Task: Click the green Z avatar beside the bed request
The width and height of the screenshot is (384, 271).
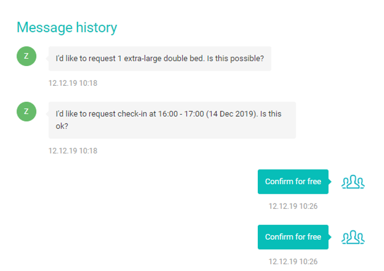Action: (x=27, y=56)
